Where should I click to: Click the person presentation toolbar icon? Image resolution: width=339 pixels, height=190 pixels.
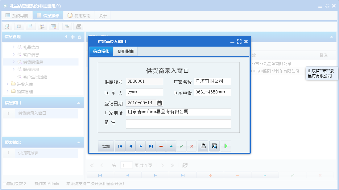[x=42, y=26]
